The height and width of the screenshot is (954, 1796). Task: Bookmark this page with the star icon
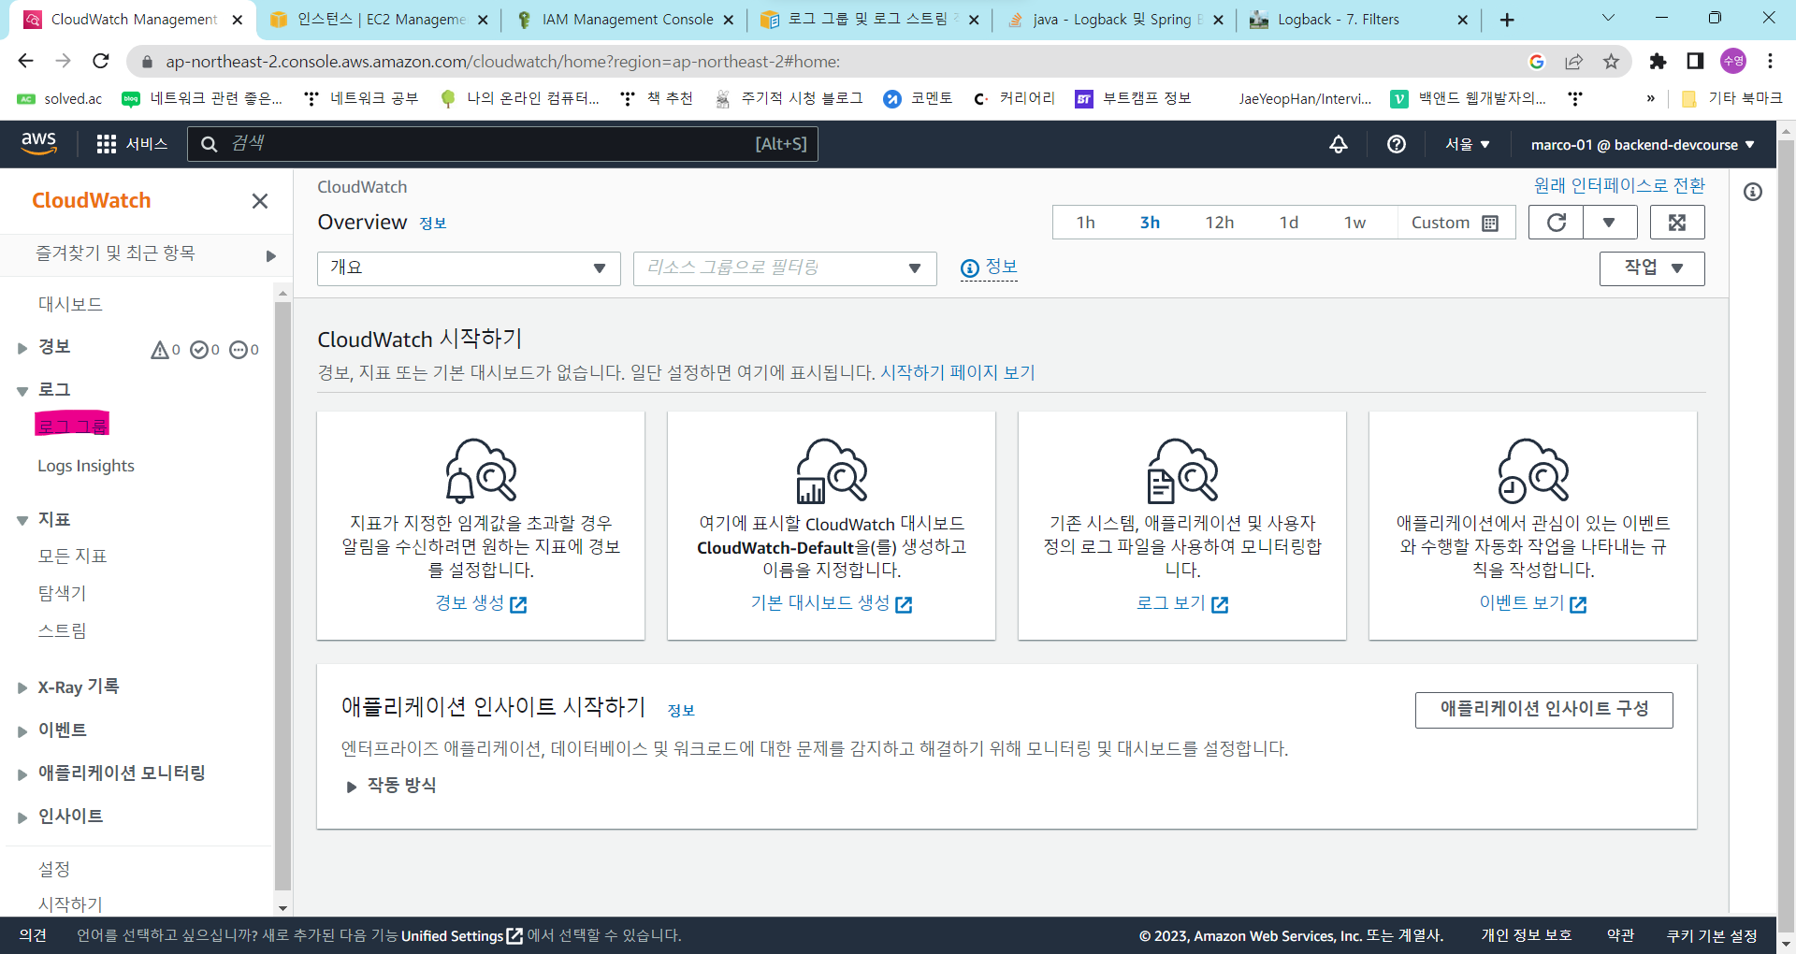1611,62
